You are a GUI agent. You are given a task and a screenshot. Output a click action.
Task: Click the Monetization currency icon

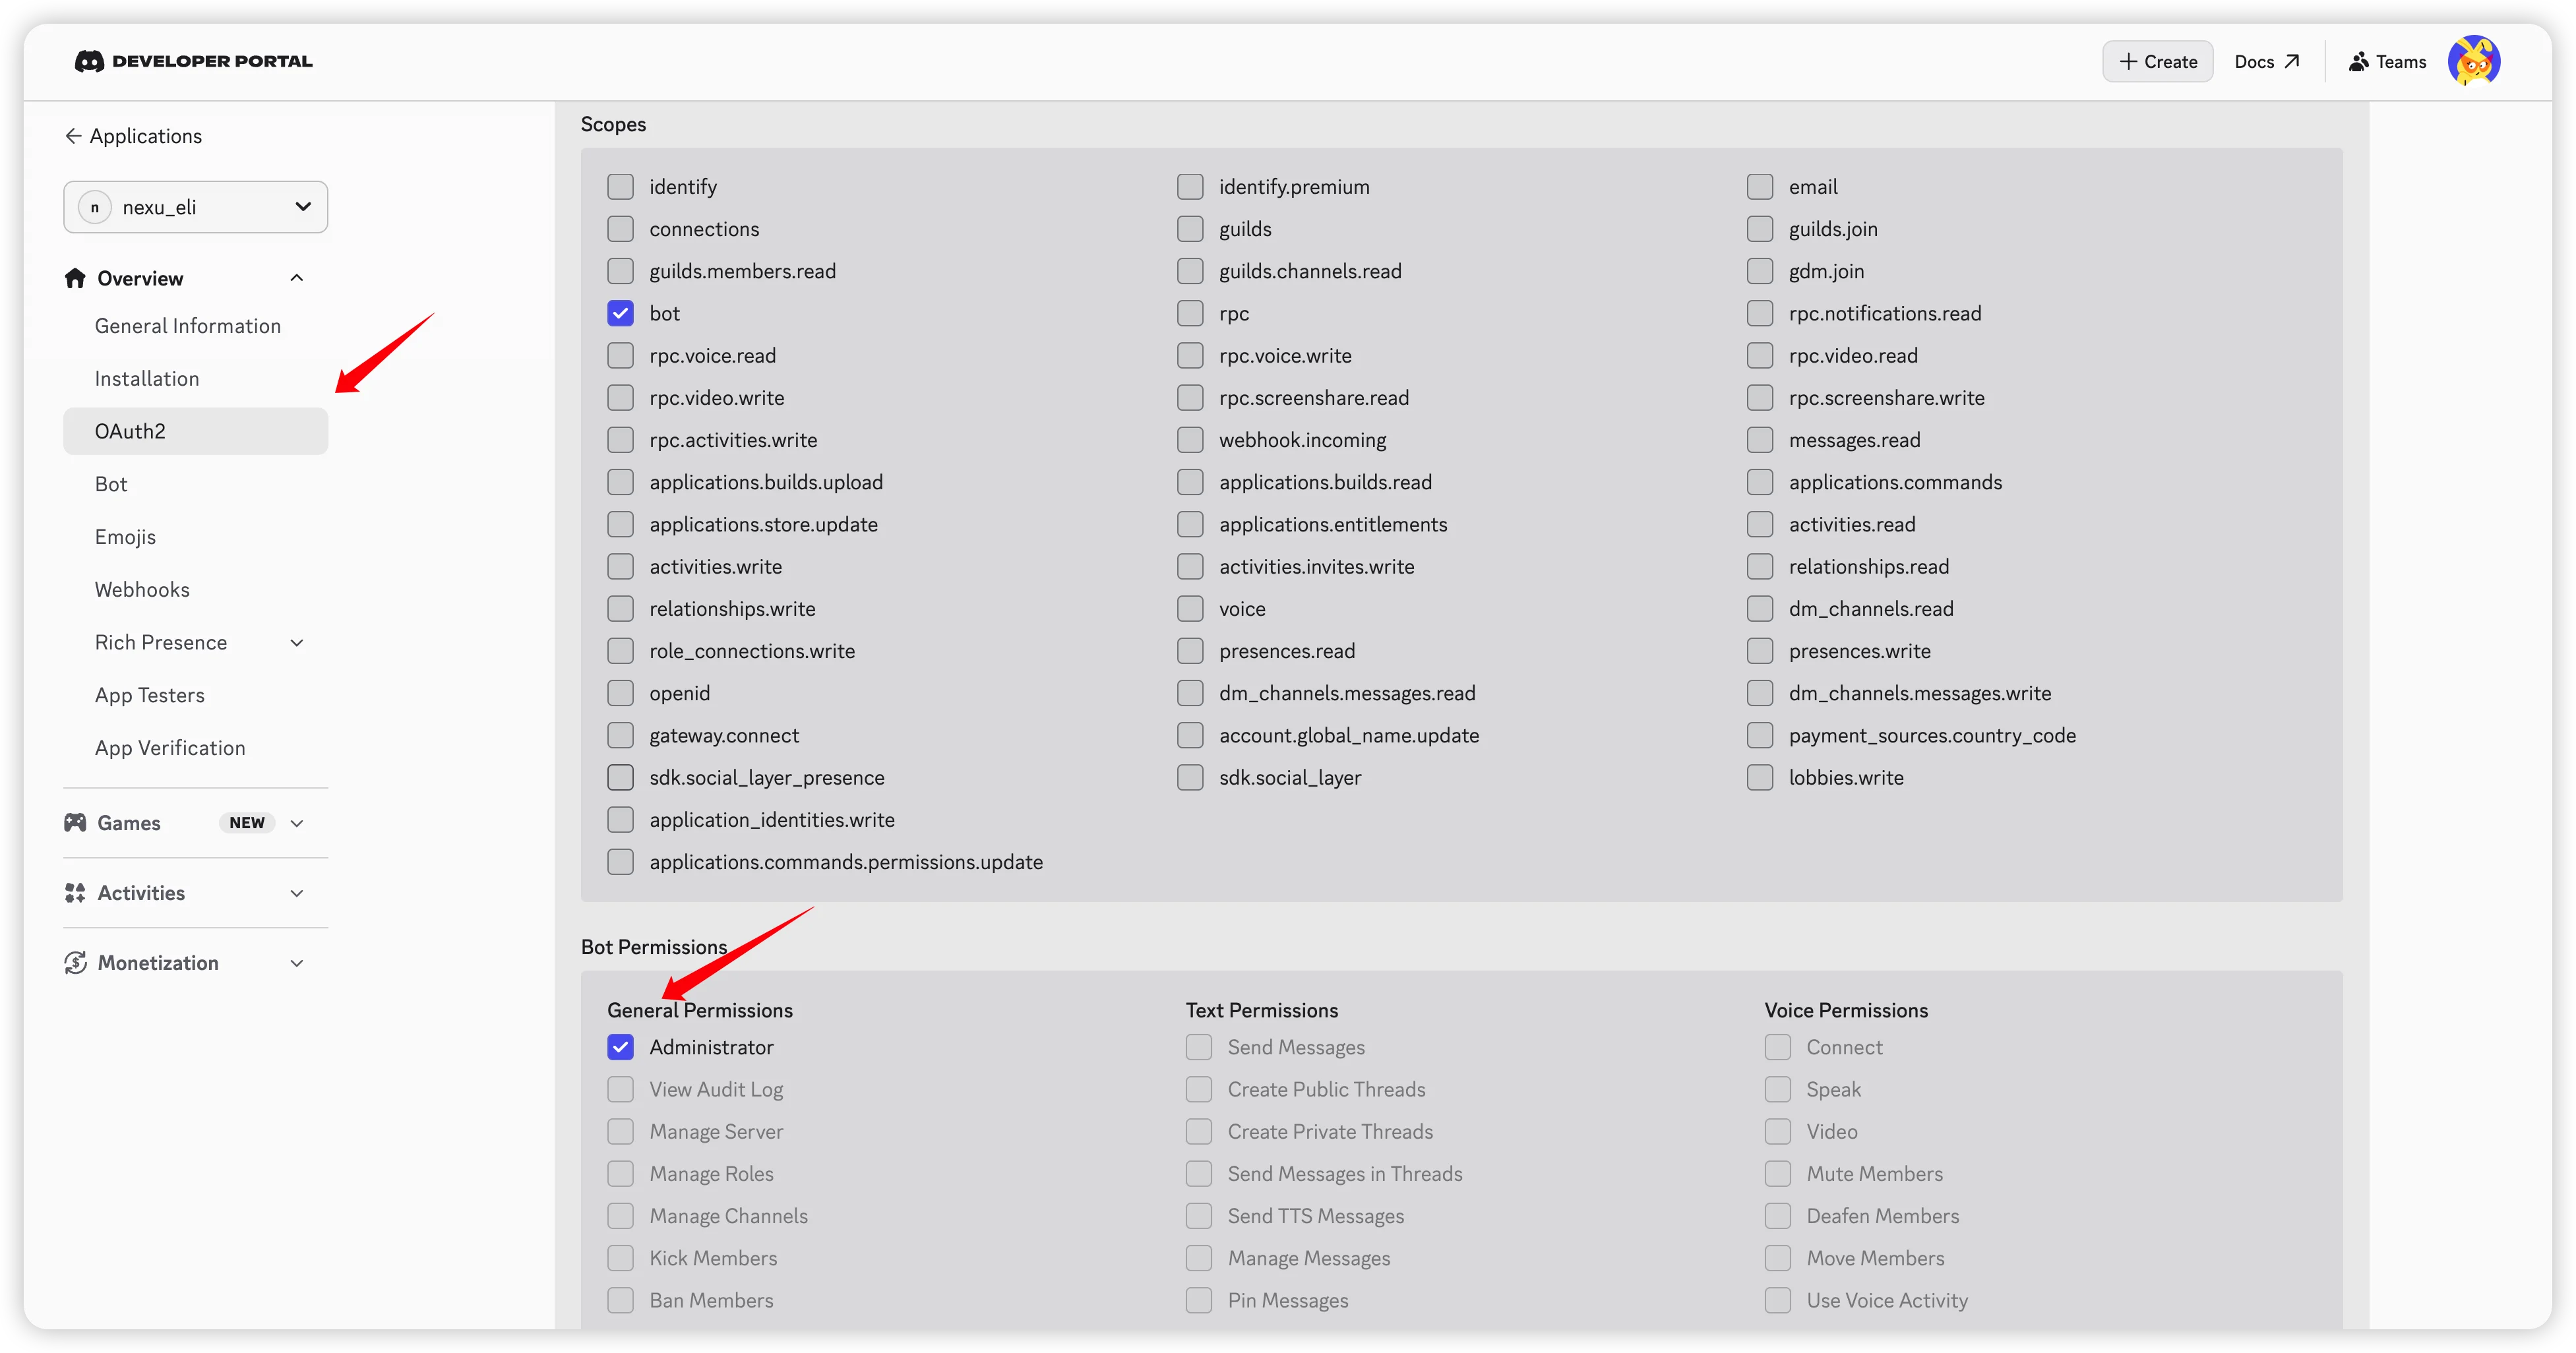75,962
